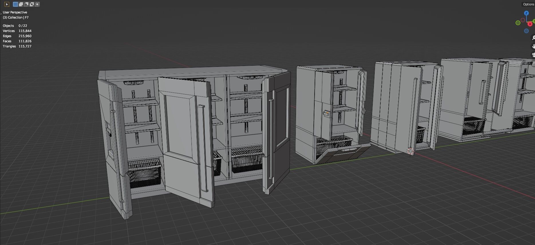Expand the hidden toolbar chevron
Viewport: 535px width, 245px height.
click(x=1, y=13)
